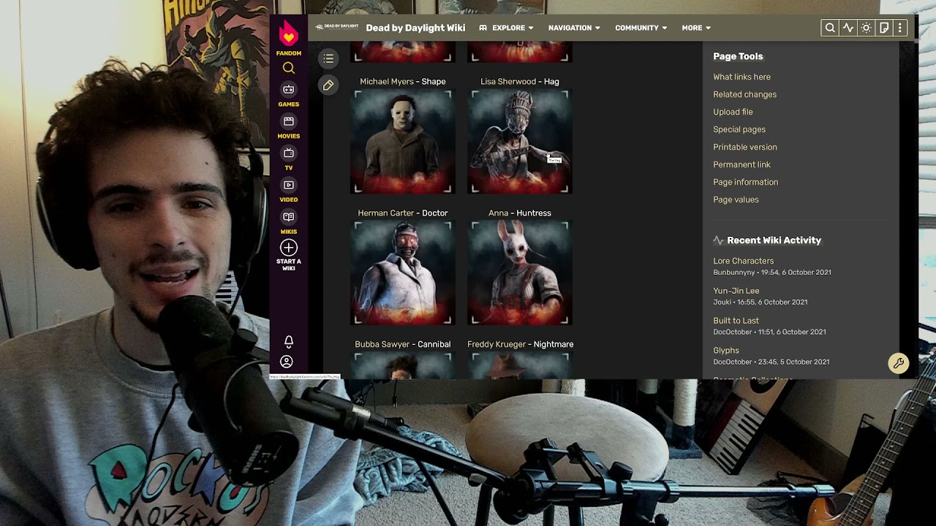Click the Recent Wiki Activity pulse icon
Viewport: 936px width, 526px height.
(x=718, y=240)
